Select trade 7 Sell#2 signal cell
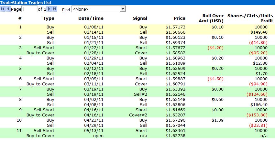The height and width of the screenshot is (142, 275). point(140,94)
